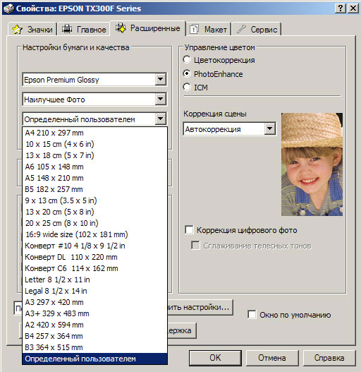This screenshot has width=361, height=372.
Task: Select the Расширенные tab
Action: point(147,28)
